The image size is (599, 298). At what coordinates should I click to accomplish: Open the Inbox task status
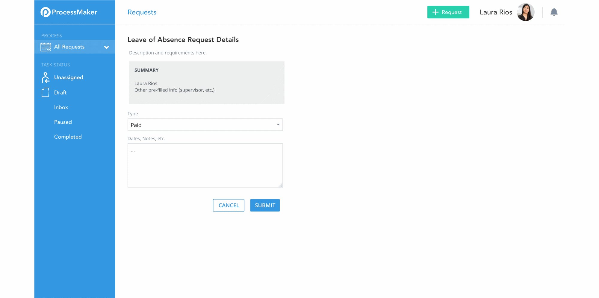point(61,107)
